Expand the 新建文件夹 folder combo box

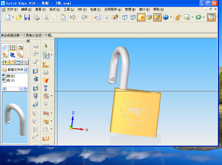tap(26, 70)
